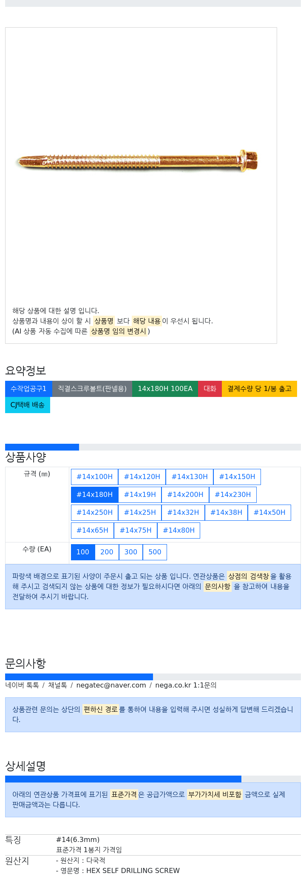Select the #14x120H size option
306x876 pixels.
(x=142, y=477)
